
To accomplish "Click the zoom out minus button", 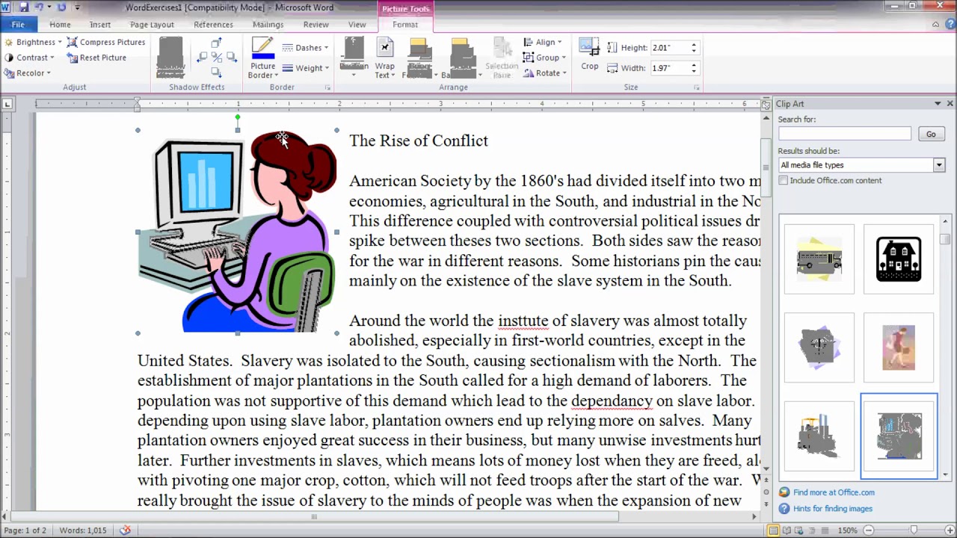I will pyautogui.click(x=869, y=531).
